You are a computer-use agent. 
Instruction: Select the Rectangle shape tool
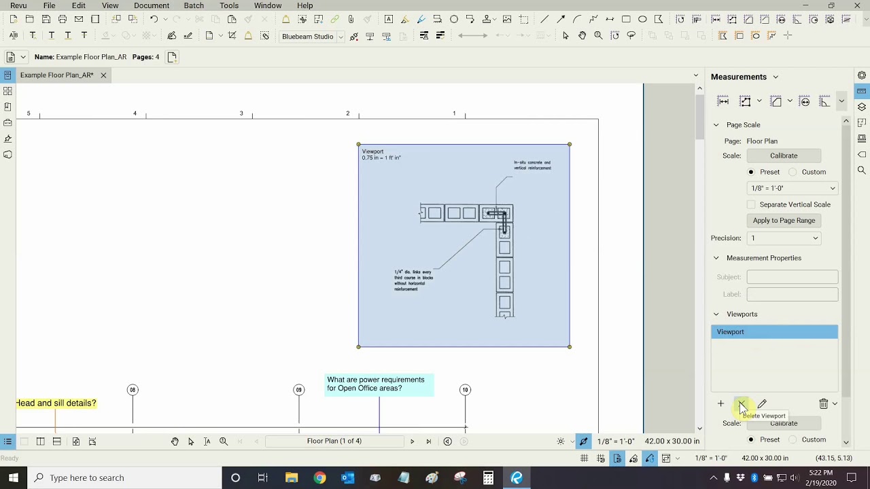tap(626, 19)
